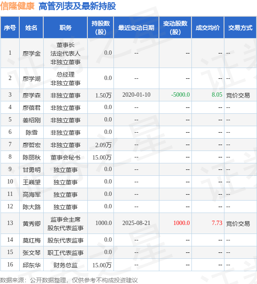
Task: Click the 财务总监 position cell
Action: tap(65, 265)
